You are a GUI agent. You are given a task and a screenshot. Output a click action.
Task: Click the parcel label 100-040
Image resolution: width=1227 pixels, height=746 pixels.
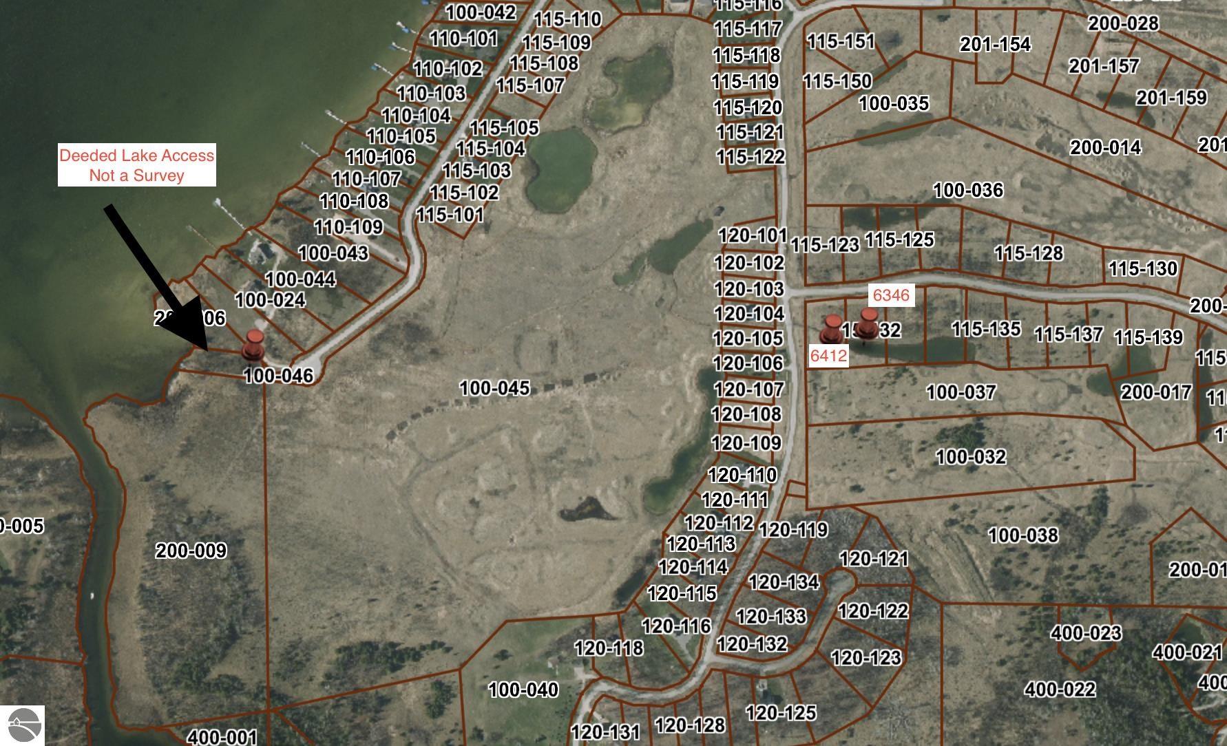523,690
